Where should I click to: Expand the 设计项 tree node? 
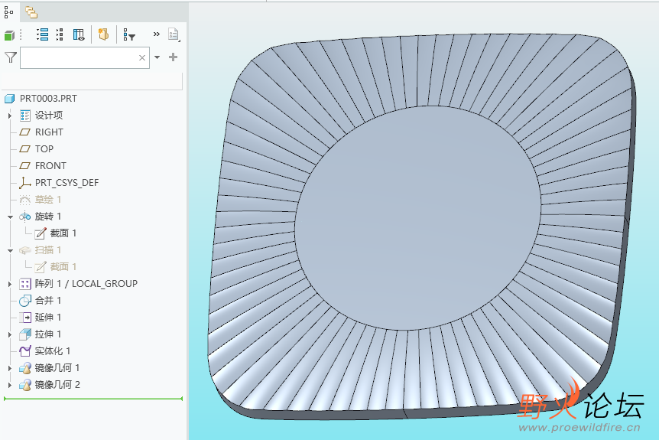tap(10, 116)
